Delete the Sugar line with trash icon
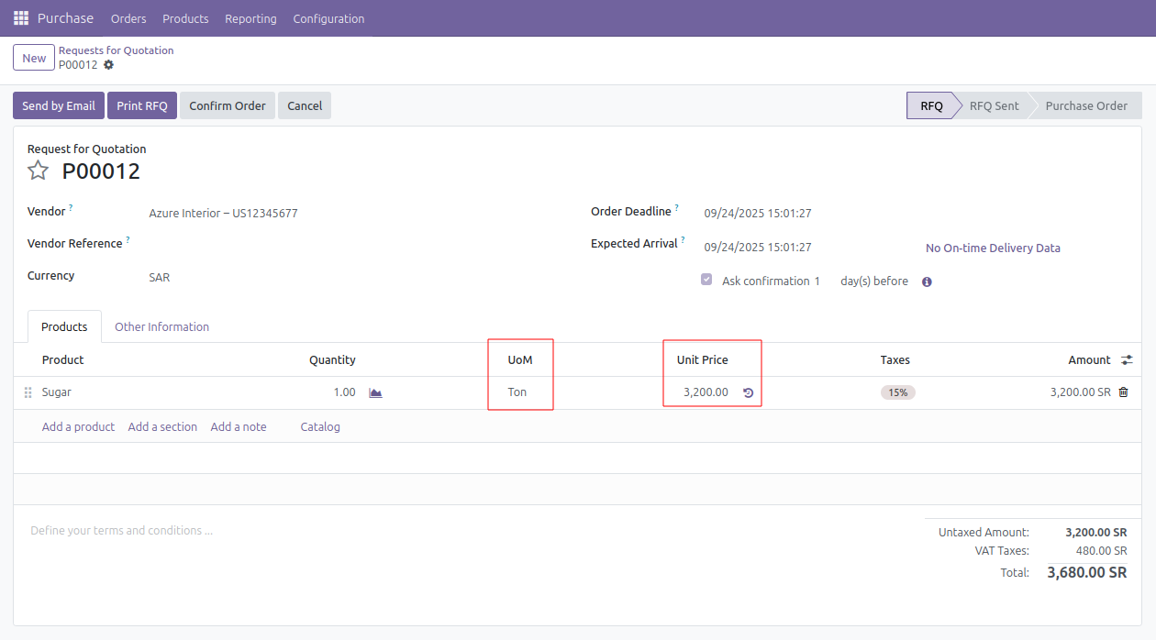 [1123, 392]
